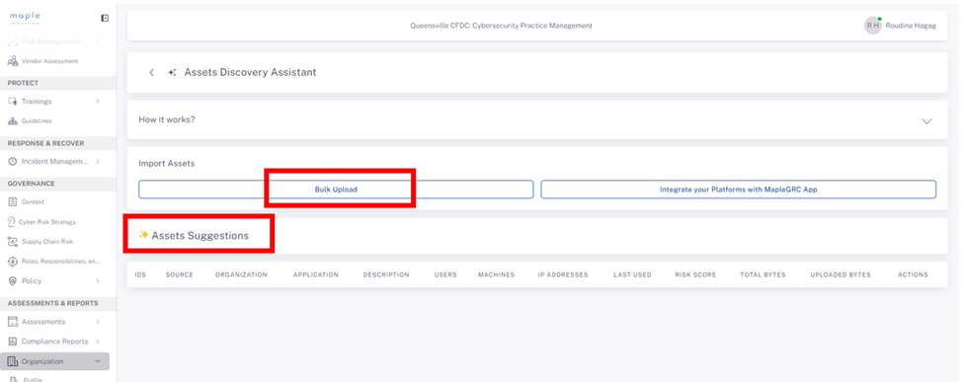Screen dimensions: 963x382
Task: Go back using the left arrow icon
Action: pyautogui.click(x=152, y=72)
